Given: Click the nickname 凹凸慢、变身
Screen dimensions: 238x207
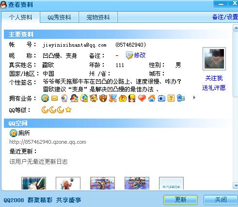Looking at the screenshot, I should [60, 56].
